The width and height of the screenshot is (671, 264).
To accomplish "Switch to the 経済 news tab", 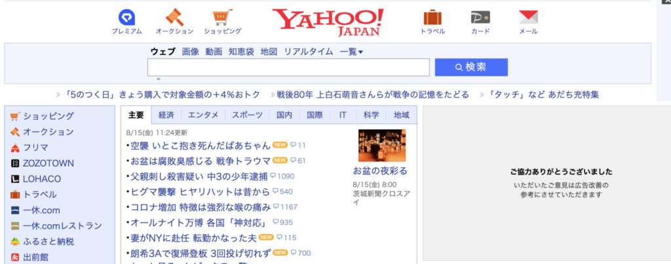I will click(166, 115).
